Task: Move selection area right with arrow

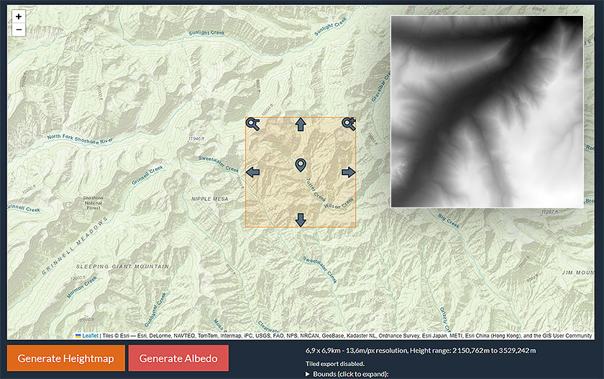Action: point(349,172)
